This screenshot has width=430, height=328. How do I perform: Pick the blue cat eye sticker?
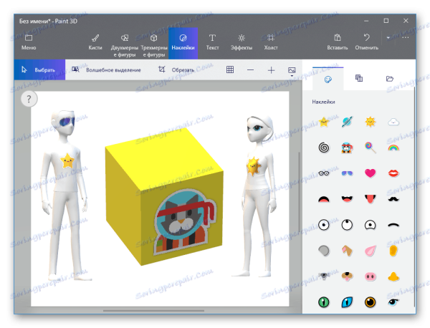pyautogui.click(x=347, y=302)
